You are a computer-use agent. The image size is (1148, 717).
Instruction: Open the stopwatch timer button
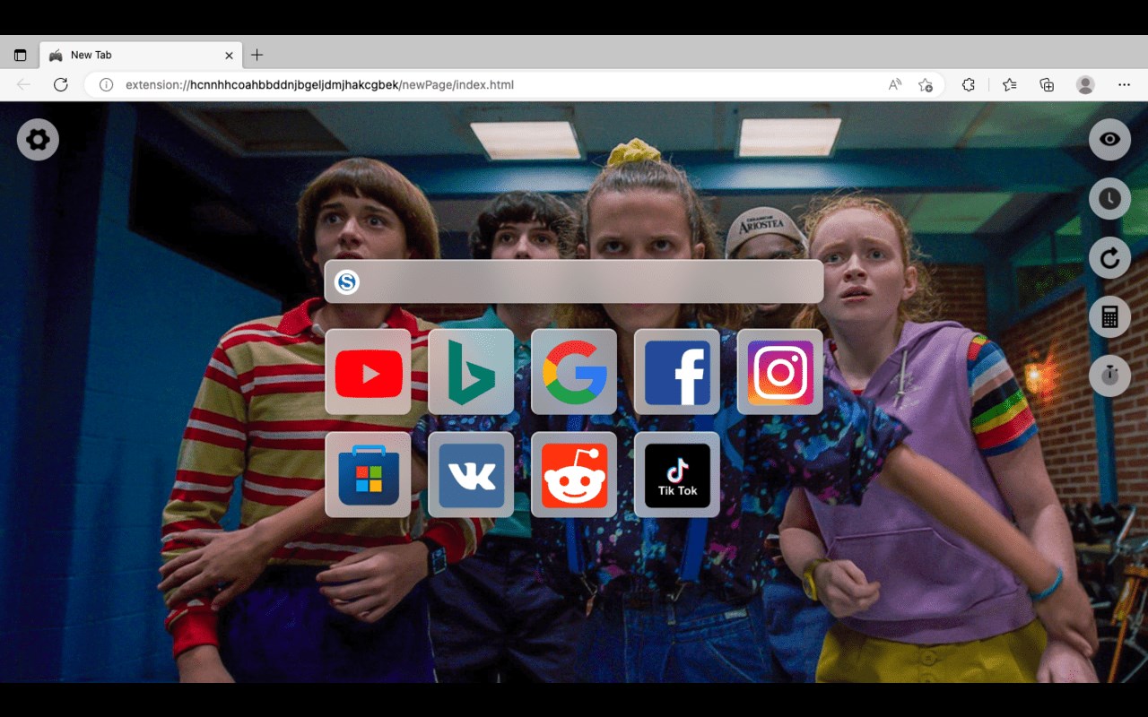1109,375
